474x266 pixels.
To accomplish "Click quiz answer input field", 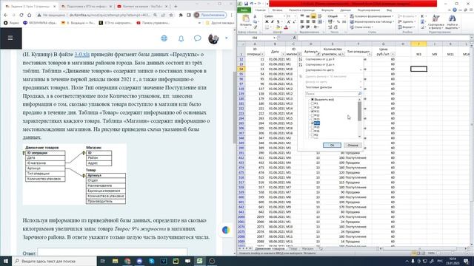I will click(x=112, y=252).
